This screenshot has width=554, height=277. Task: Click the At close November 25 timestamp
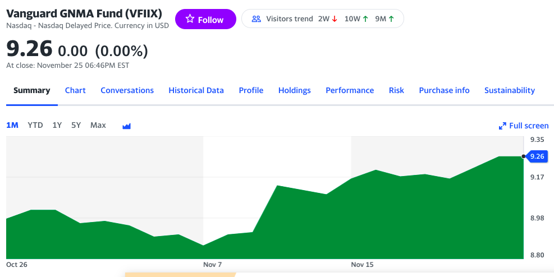68,65
